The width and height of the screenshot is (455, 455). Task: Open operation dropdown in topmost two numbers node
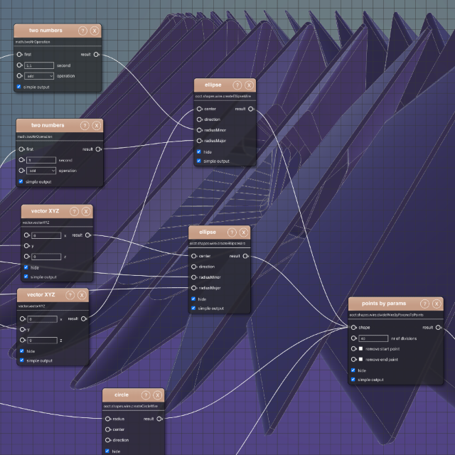point(39,76)
